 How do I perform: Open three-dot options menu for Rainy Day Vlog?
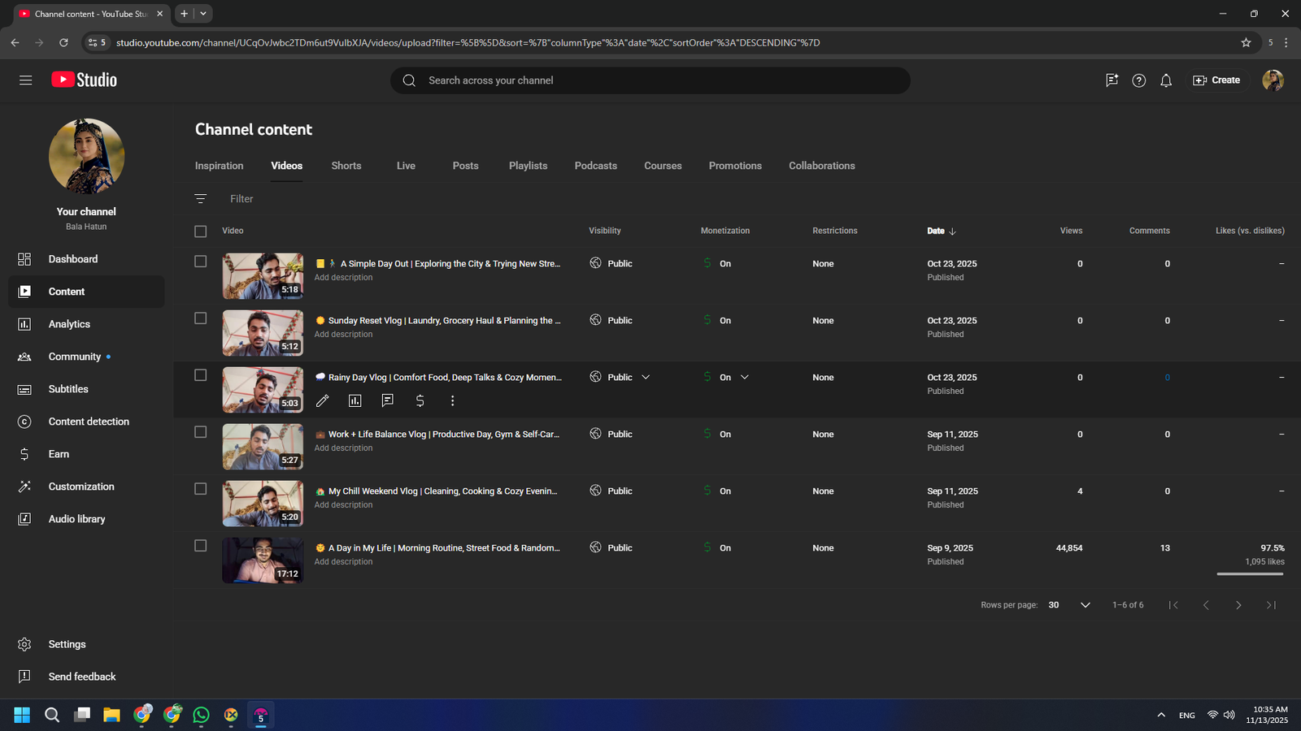coord(452,400)
